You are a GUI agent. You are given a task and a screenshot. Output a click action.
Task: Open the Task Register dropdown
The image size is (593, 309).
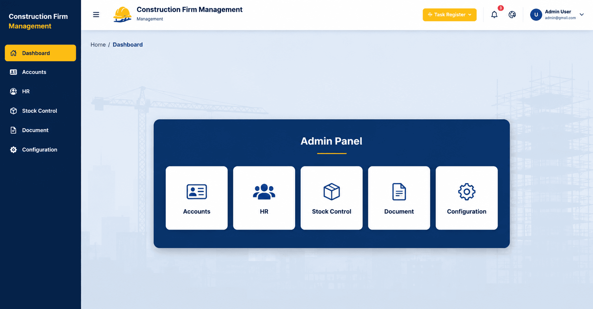coord(450,15)
